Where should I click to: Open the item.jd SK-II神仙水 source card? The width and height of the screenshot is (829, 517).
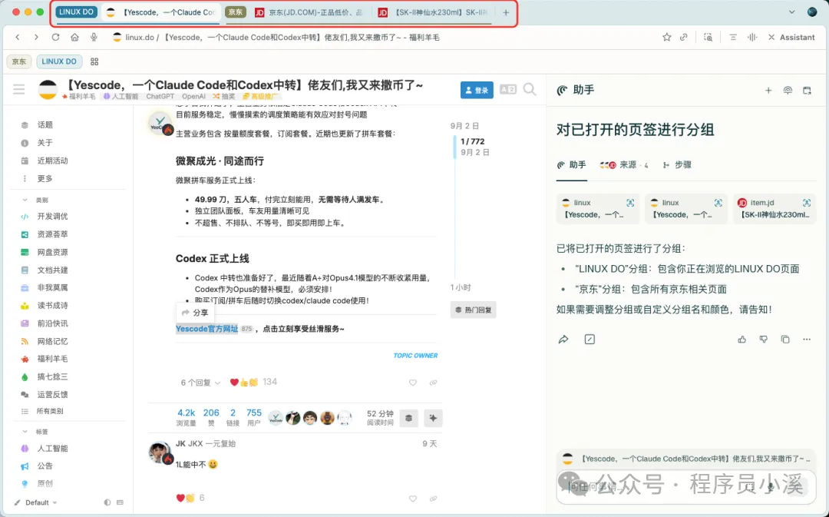pyautogui.click(x=775, y=208)
